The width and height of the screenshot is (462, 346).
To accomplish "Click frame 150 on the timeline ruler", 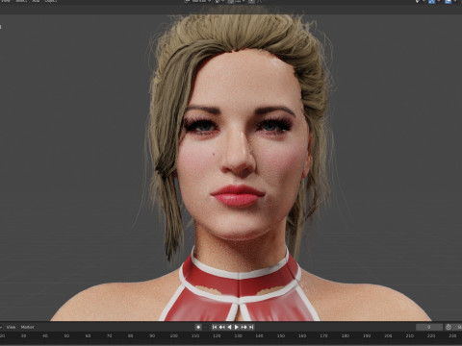I will (281, 335).
